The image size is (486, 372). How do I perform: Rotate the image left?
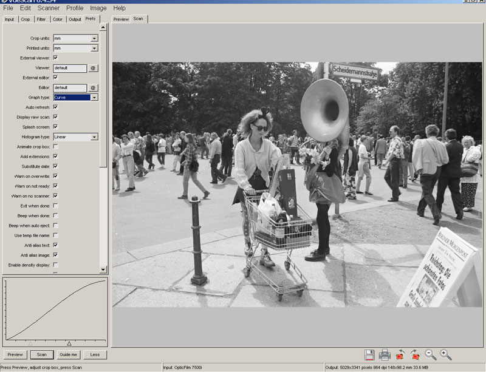[400, 355]
